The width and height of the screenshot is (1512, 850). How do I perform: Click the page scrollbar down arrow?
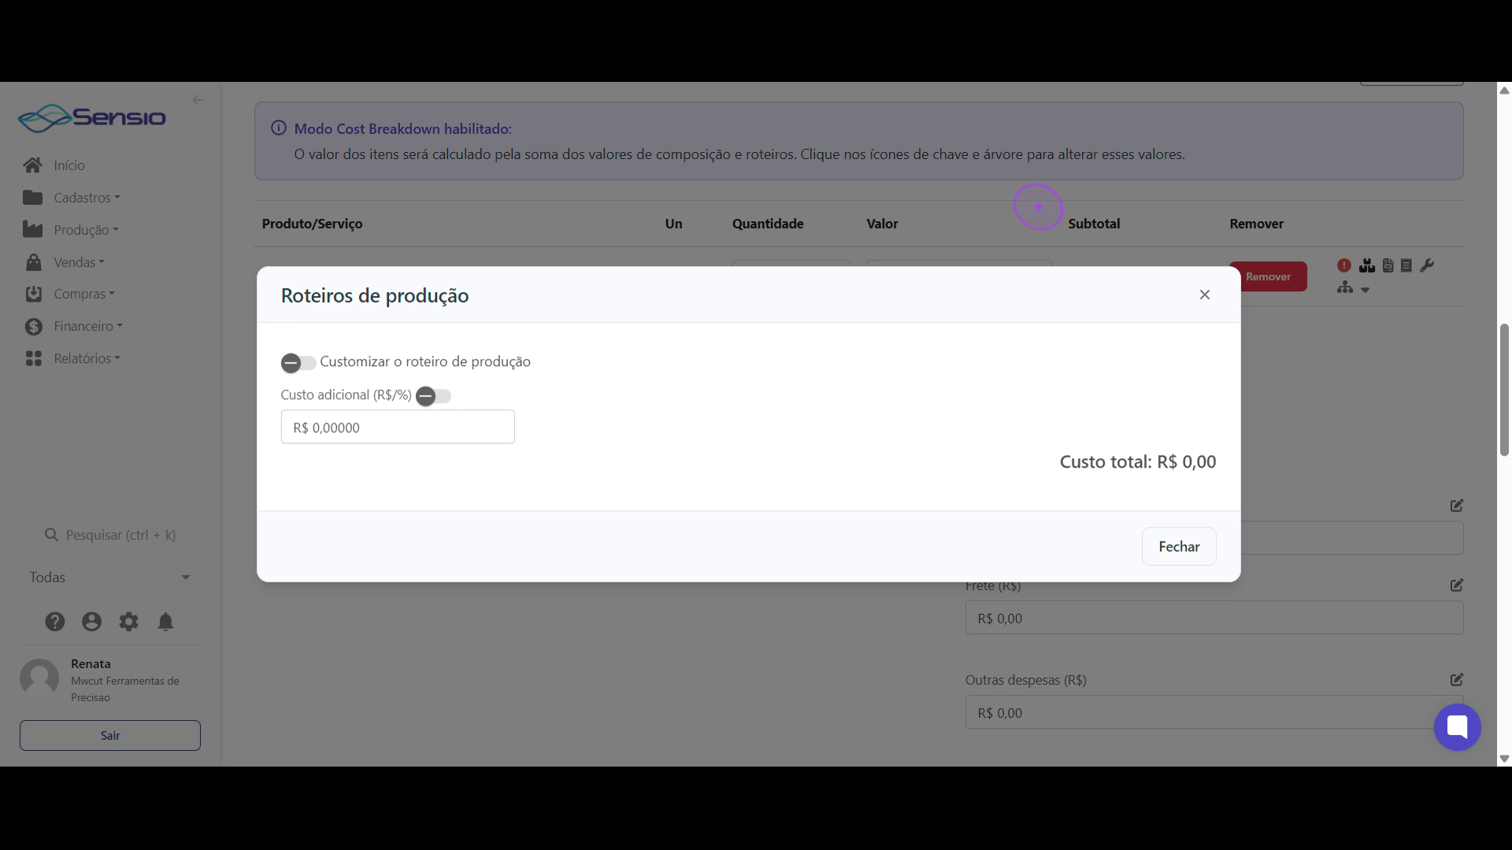point(1504,759)
